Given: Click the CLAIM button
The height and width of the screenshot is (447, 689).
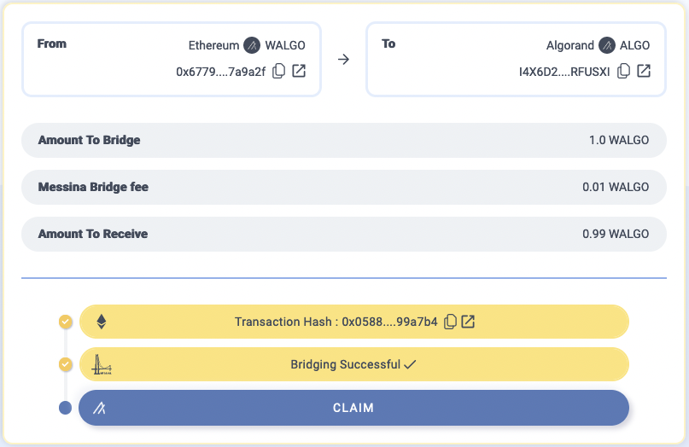Looking at the screenshot, I should point(353,408).
